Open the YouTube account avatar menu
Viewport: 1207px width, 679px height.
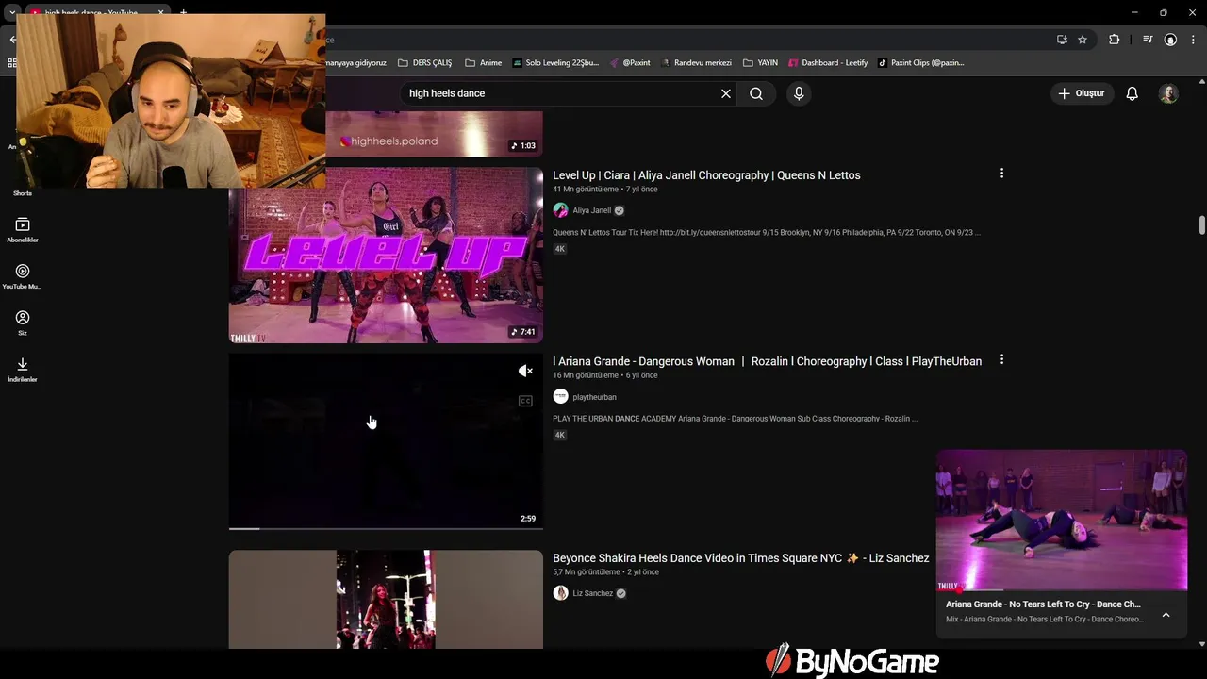[x=1168, y=93]
